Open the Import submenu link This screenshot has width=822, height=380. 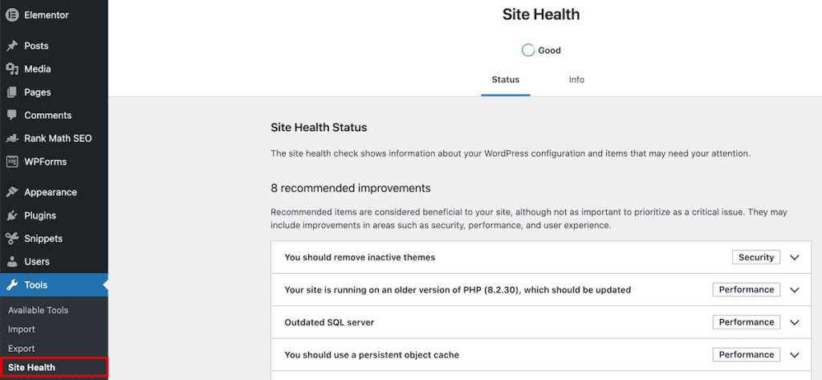[x=22, y=329]
